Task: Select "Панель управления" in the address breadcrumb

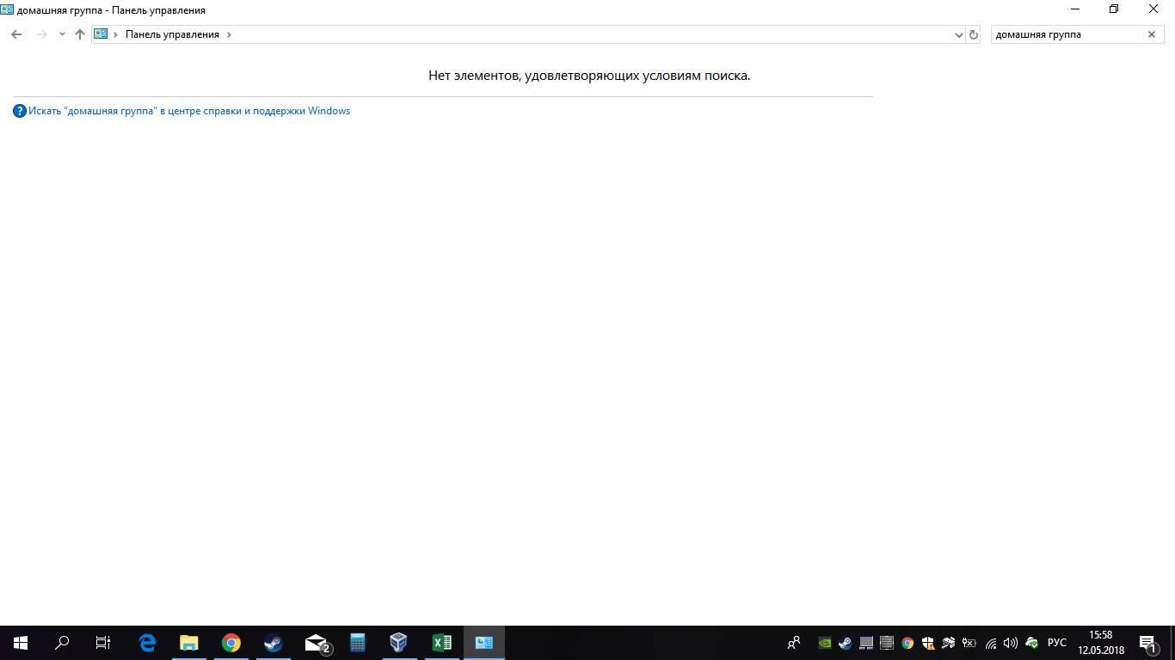Action: tap(172, 34)
